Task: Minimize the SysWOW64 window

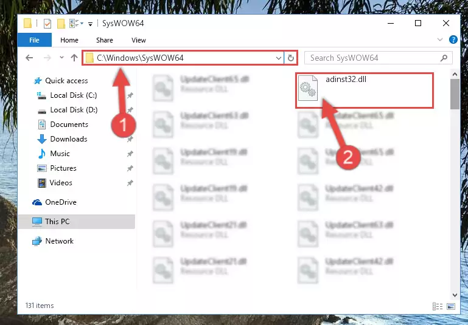Action: 390,23
